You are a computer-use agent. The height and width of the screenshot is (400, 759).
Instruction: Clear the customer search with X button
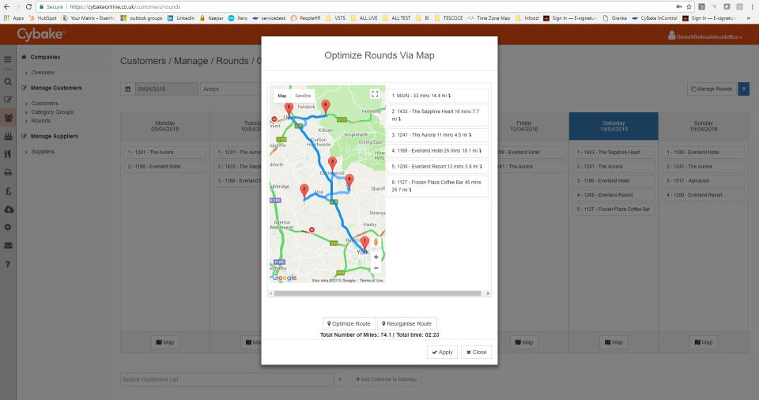tap(340, 379)
